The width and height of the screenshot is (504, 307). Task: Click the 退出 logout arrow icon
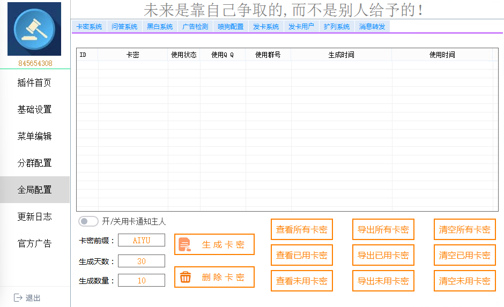(18, 298)
